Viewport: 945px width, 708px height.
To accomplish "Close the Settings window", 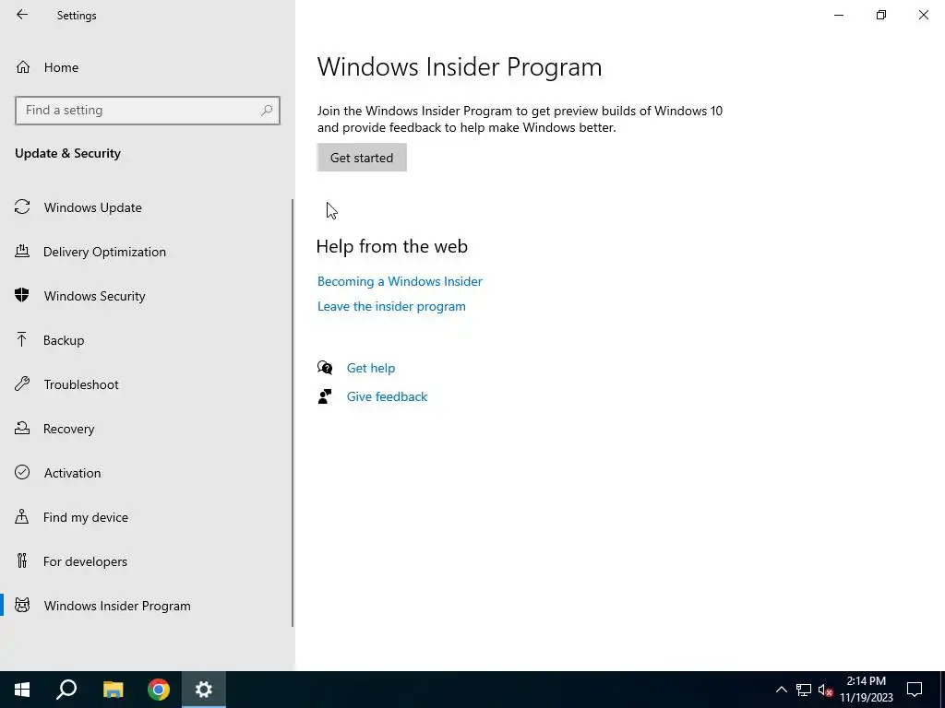I will tap(923, 15).
